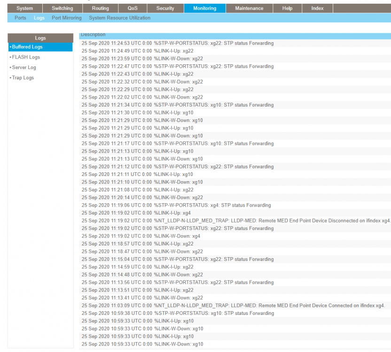The height and width of the screenshot is (352, 391).
Task: Select log entry 11:21:17 xg10 STP Forwarding
Action: pyautogui.click(x=235, y=144)
